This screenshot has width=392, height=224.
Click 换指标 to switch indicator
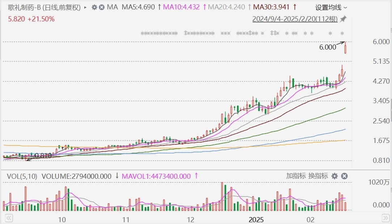tap(318, 176)
